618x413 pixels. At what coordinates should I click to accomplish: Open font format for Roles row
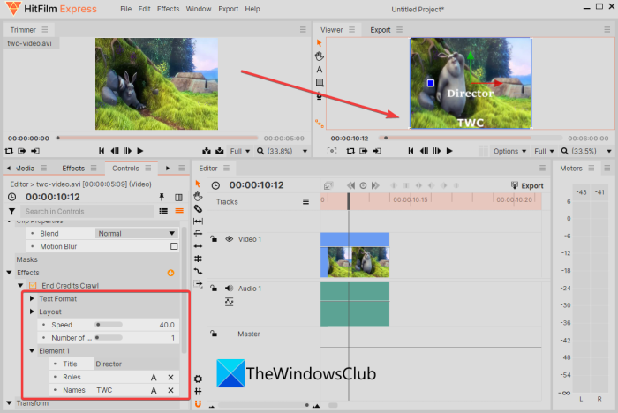coord(154,378)
